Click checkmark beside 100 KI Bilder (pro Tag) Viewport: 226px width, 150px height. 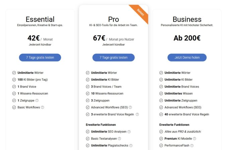(14, 80)
